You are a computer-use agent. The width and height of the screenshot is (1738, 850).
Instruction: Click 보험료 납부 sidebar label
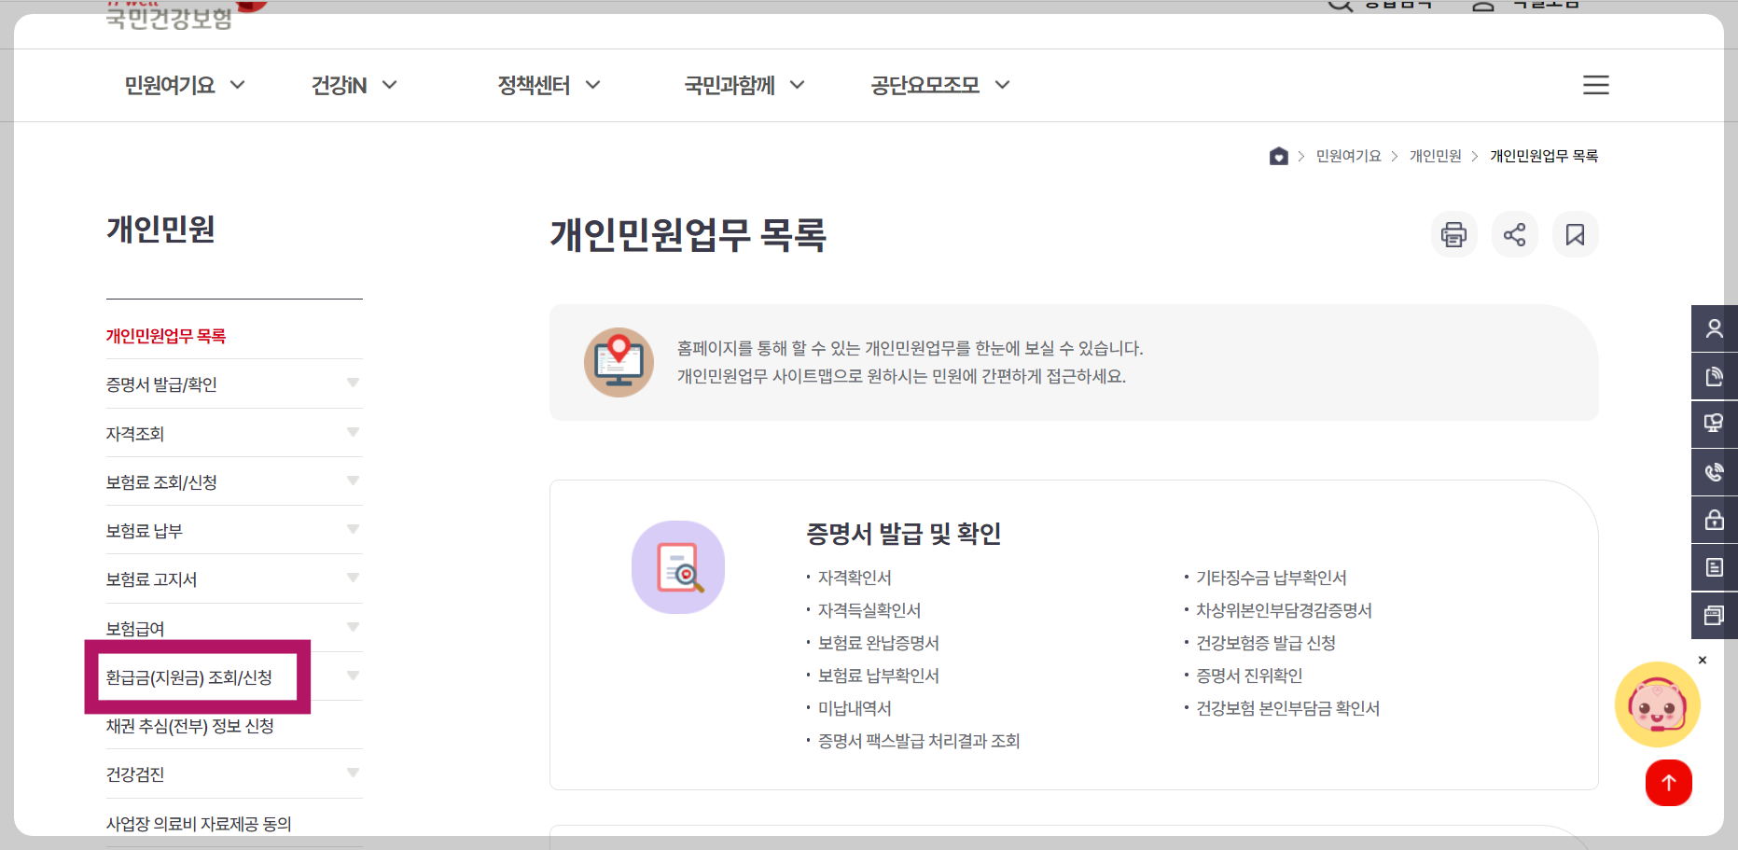[145, 531]
